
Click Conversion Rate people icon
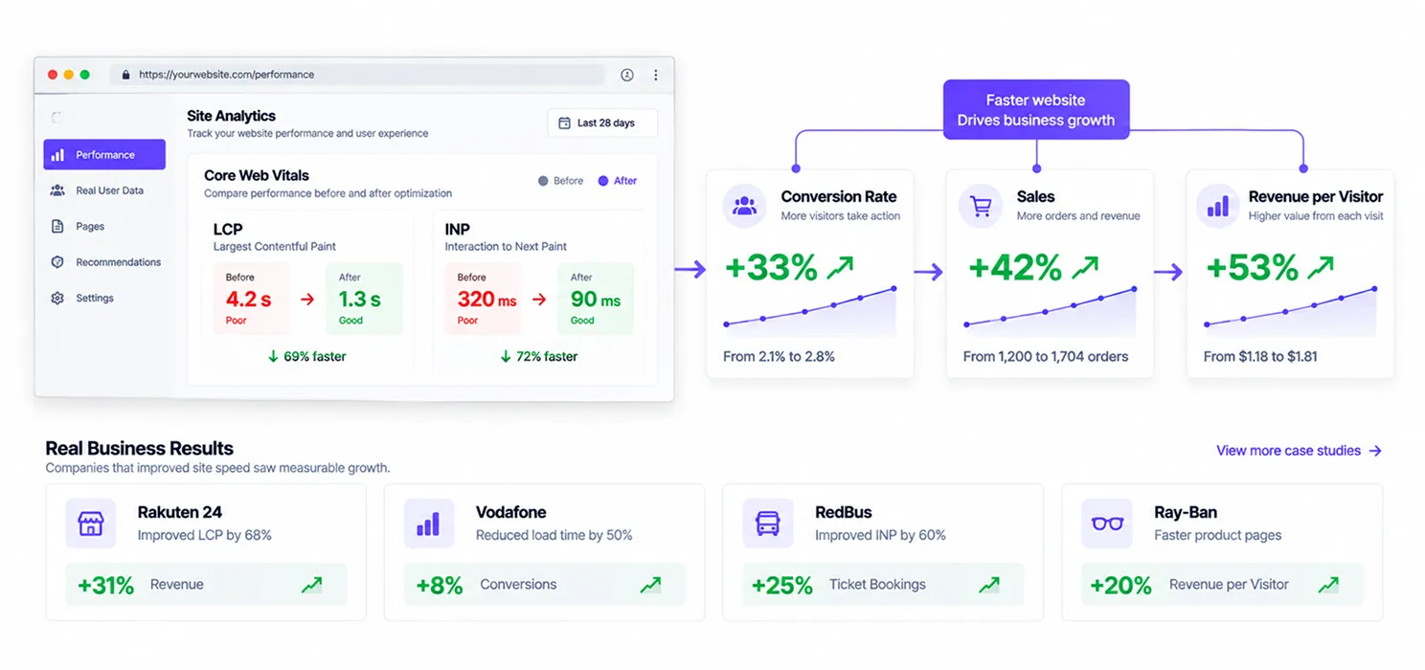744,206
